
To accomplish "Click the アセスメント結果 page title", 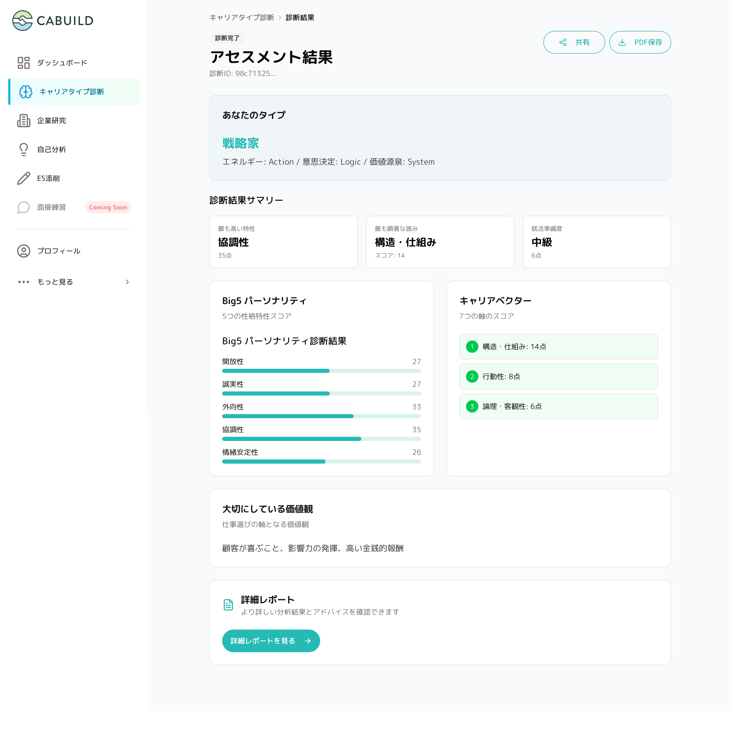I will pos(271,57).
